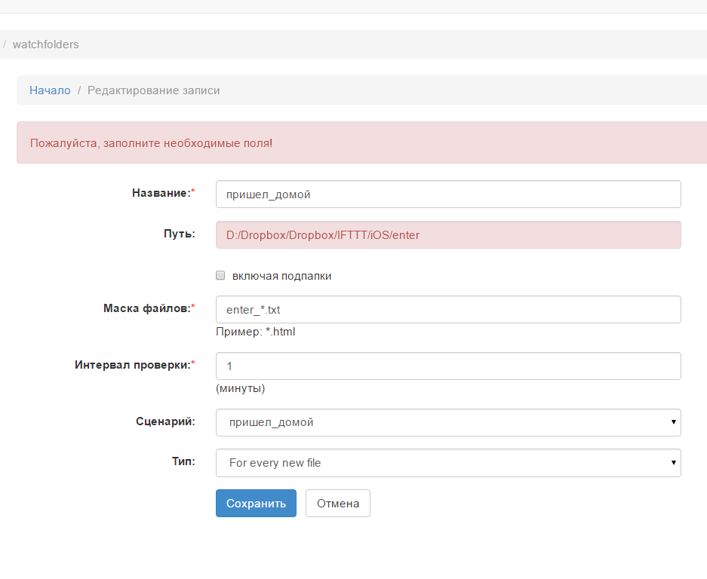Click the red 'Пожалуйста, заполните необходимые поля' alert

click(x=302, y=142)
